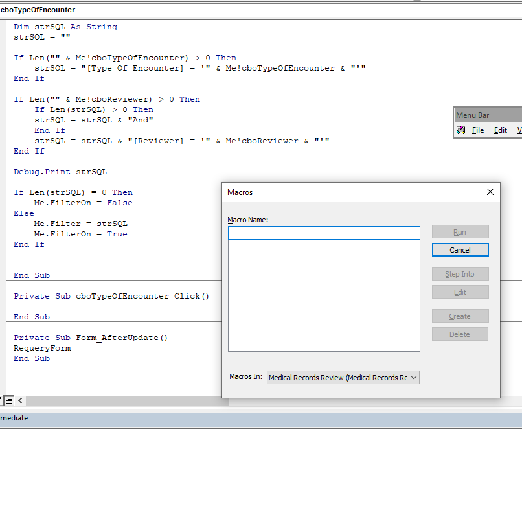Click 'Private Sub Form_AfterUpdate()' line

point(91,338)
